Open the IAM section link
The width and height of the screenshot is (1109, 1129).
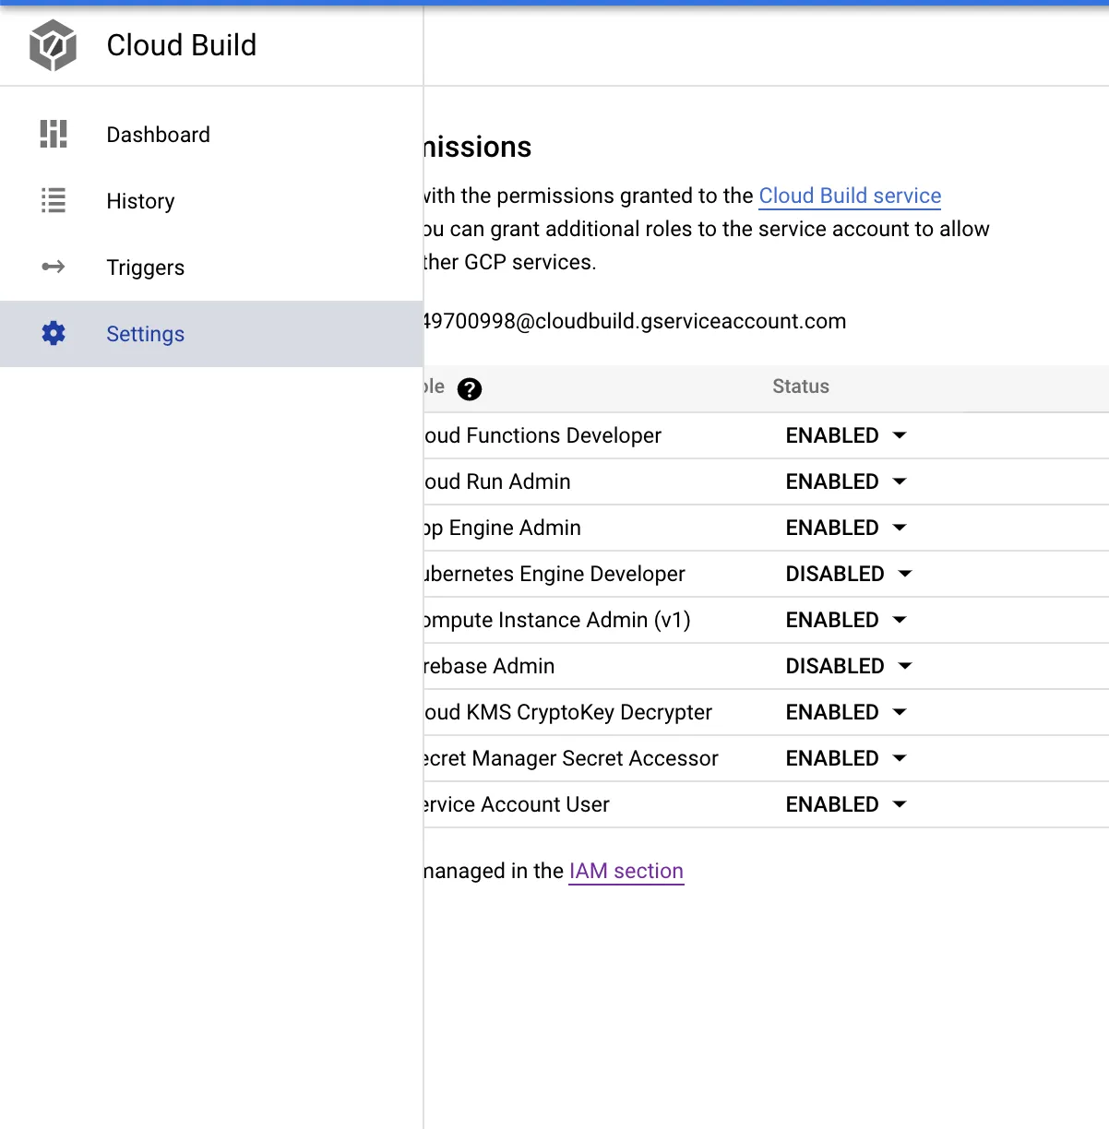click(x=626, y=871)
